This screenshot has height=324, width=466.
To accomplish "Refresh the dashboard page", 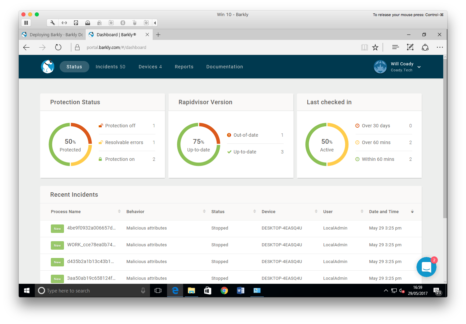I will pyautogui.click(x=58, y=48).
